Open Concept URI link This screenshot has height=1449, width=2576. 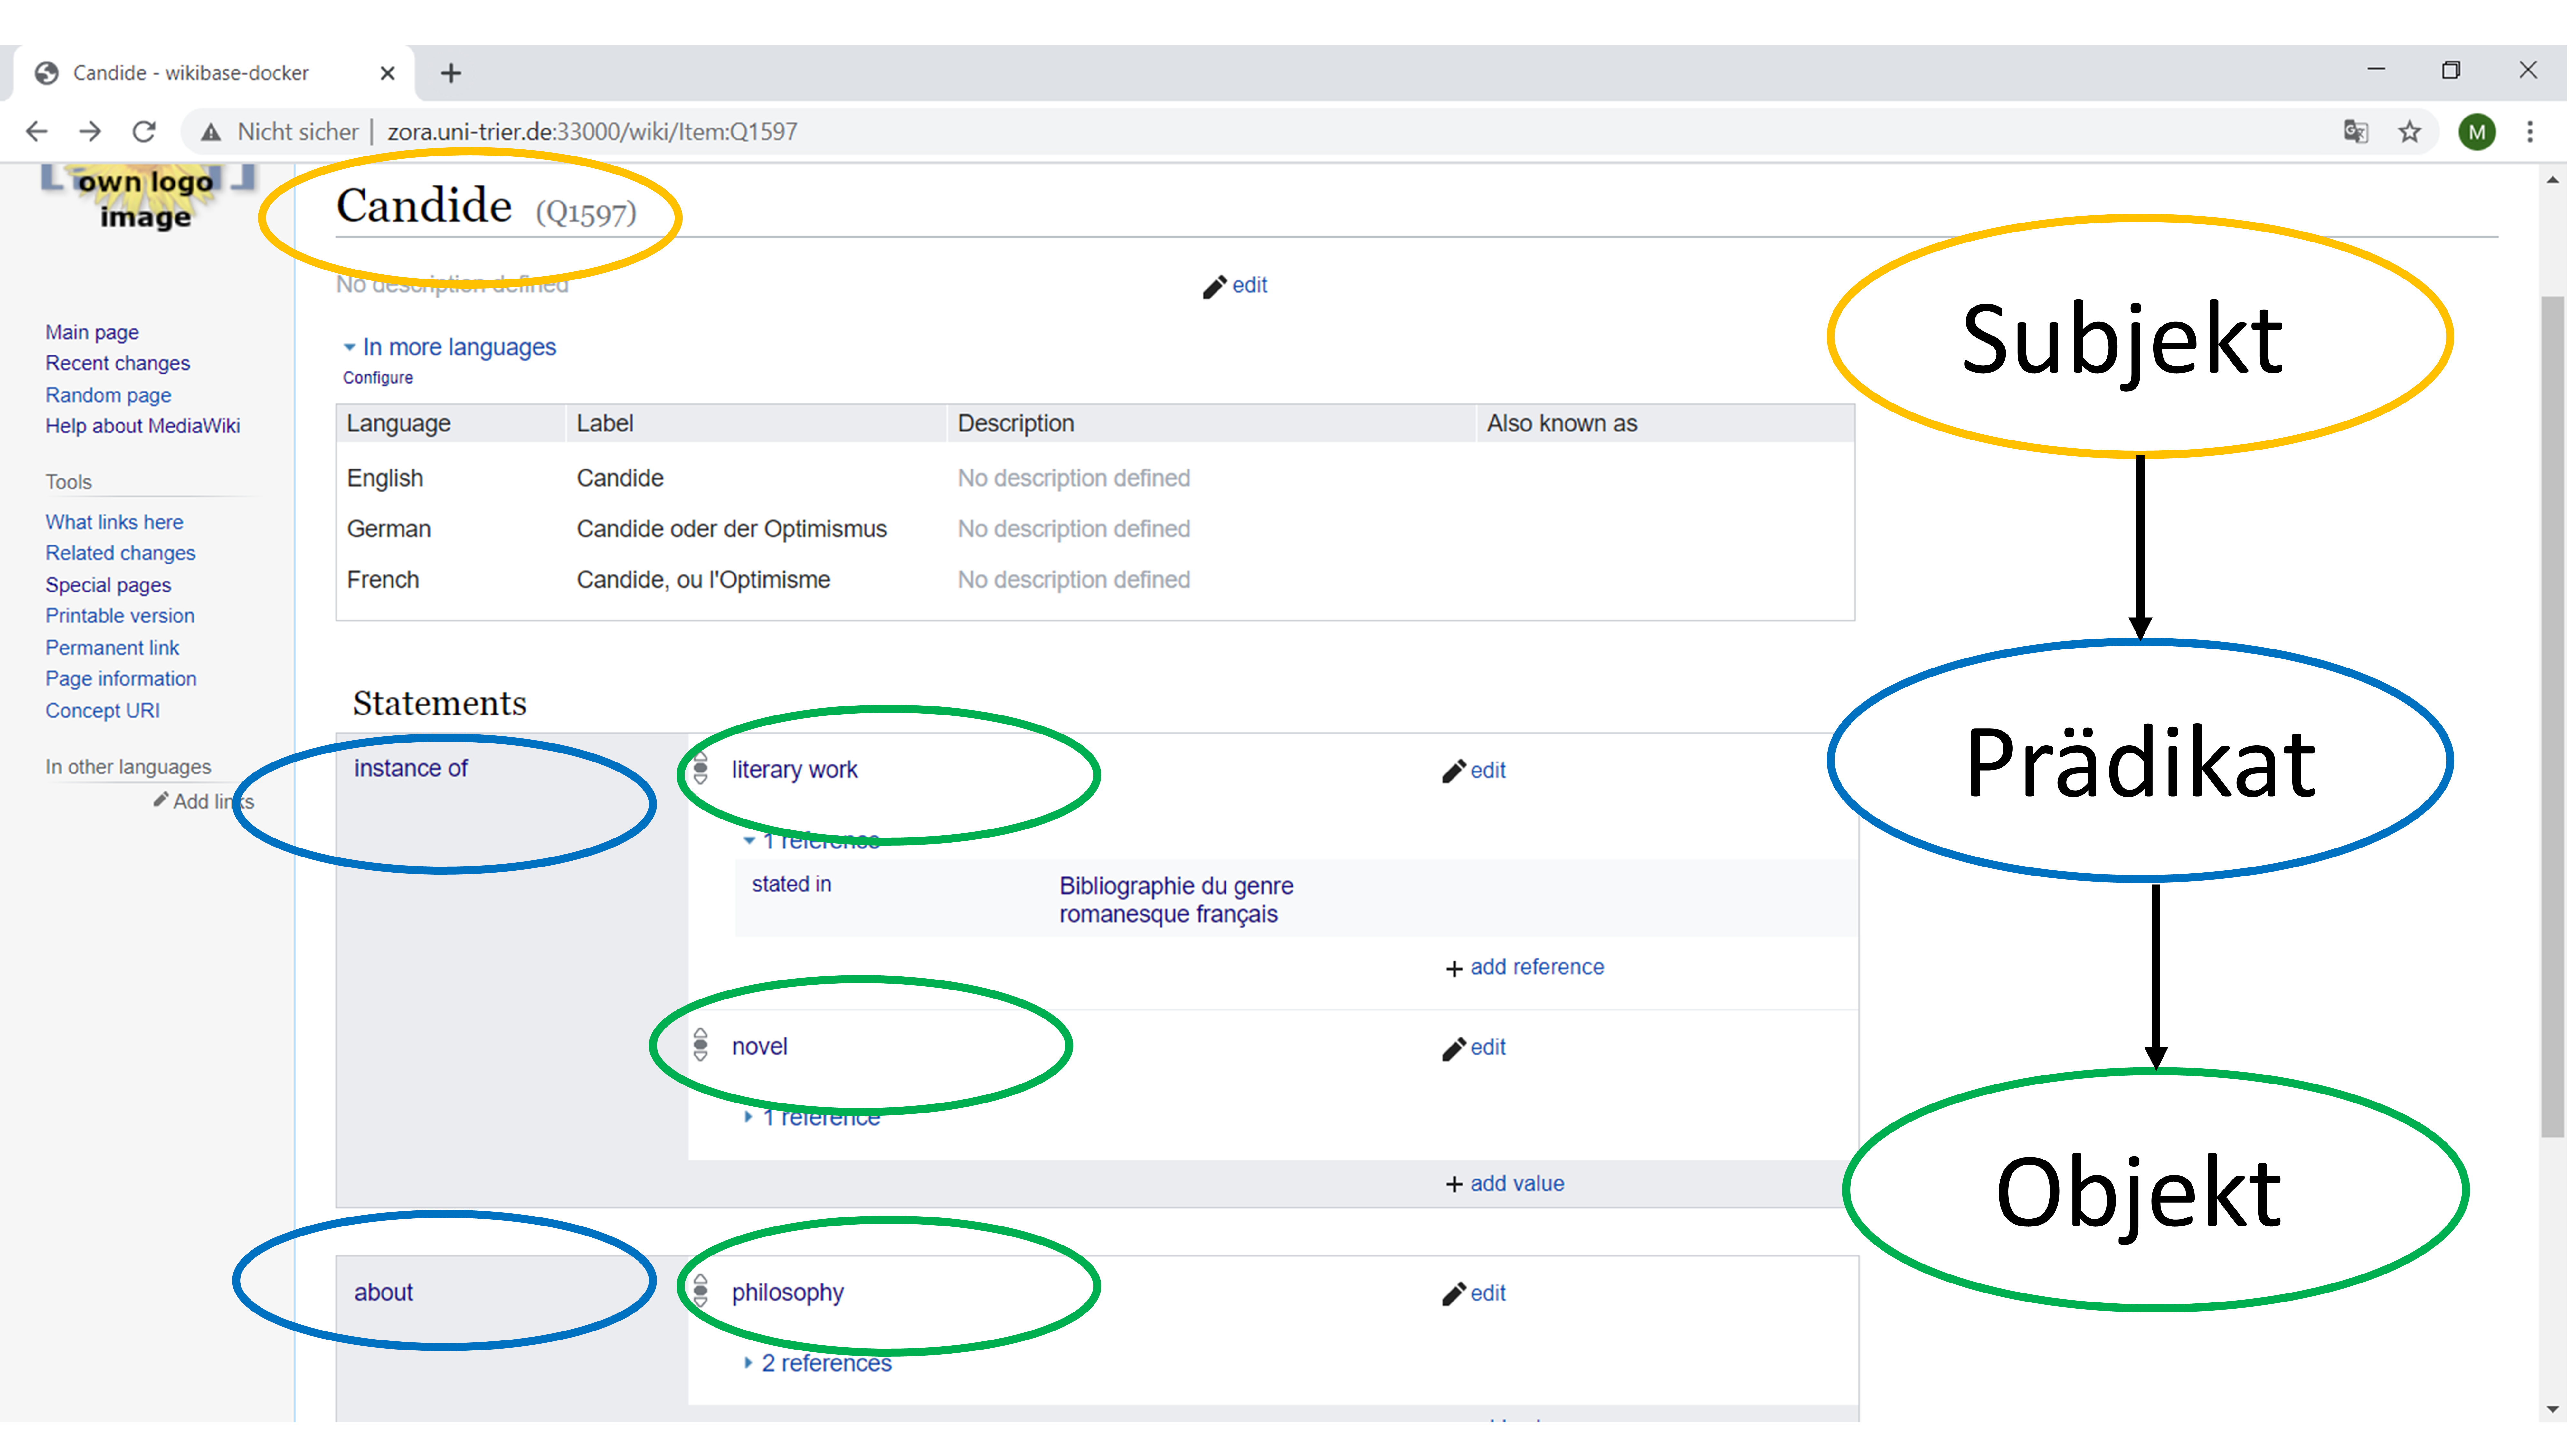click(x=102, y=711)
